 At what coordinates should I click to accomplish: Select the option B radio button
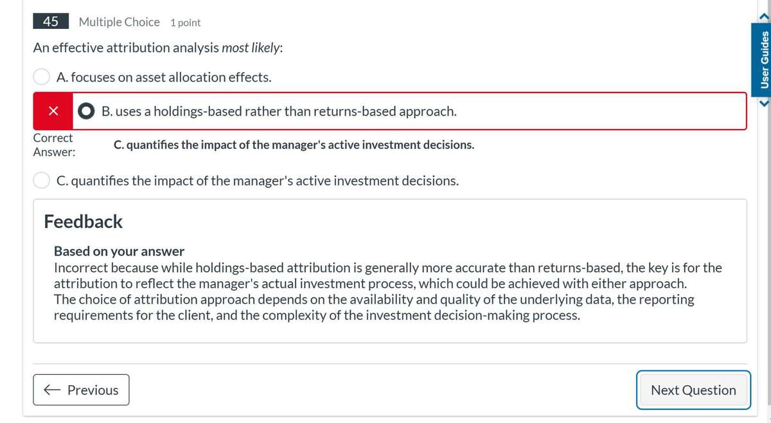click(86, 112)
